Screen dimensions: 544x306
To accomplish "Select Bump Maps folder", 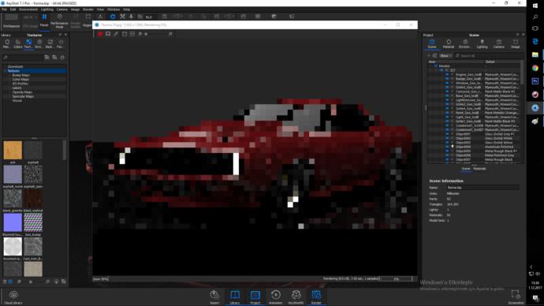I will tap(20, 75).
